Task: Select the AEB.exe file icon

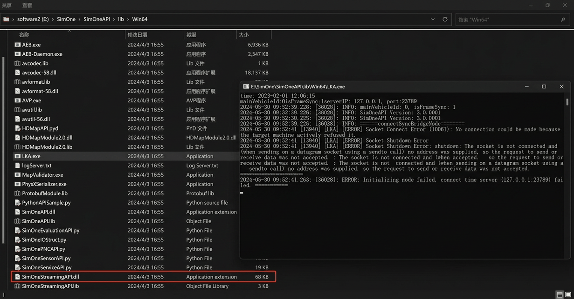Action: click(18, 45)
